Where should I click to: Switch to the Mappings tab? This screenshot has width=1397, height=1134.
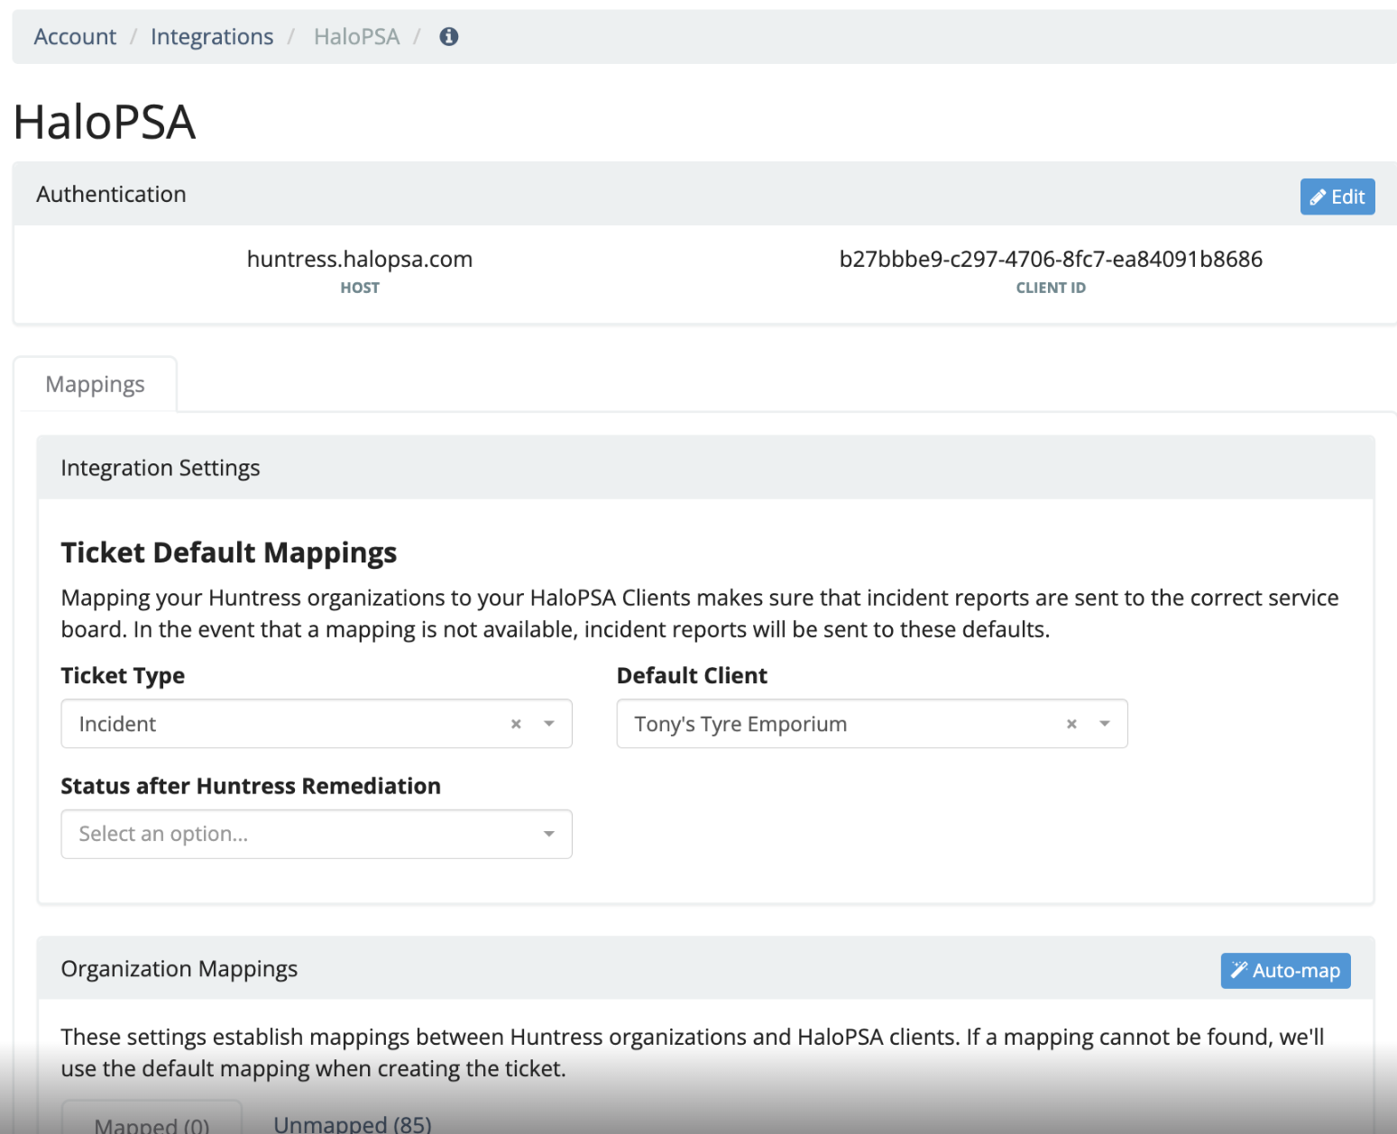[95, 385]
